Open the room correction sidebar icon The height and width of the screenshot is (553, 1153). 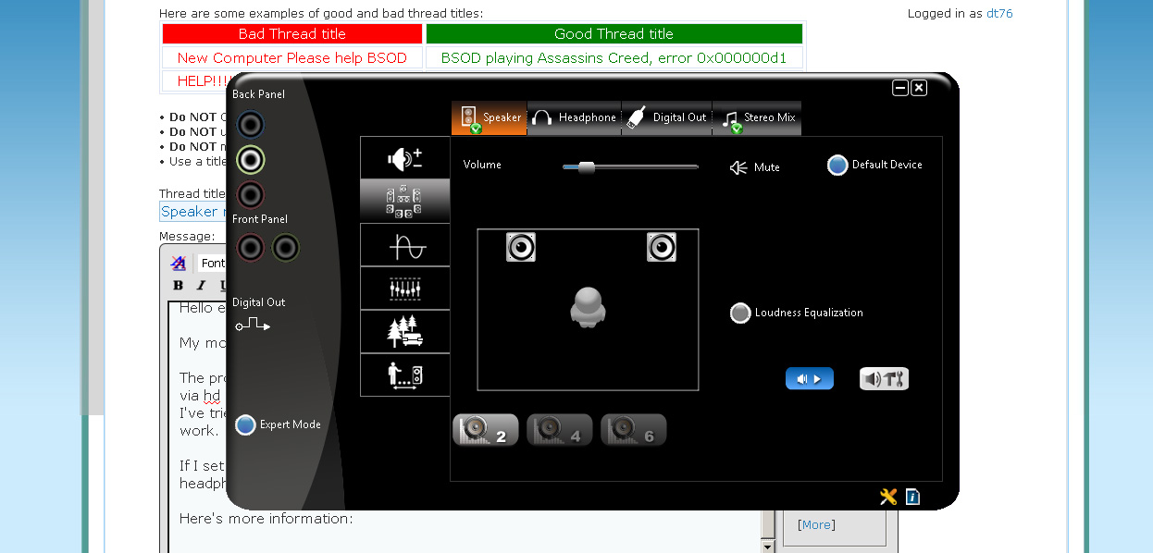click(404, 375)
